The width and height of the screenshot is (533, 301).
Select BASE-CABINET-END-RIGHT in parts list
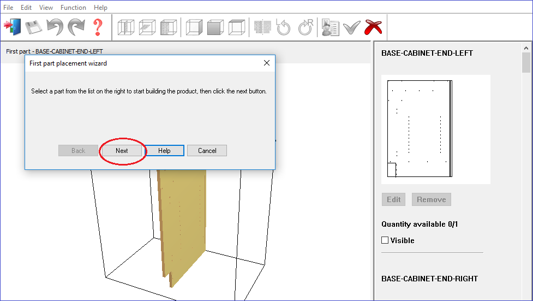click(430, 279)
